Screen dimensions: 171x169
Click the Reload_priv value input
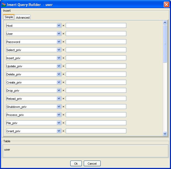coord(96,98)
